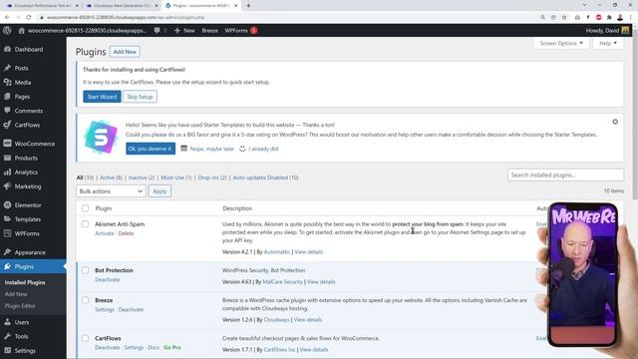Click the Tools wrench icon
The image size is (638, 359).
[7, 336]
